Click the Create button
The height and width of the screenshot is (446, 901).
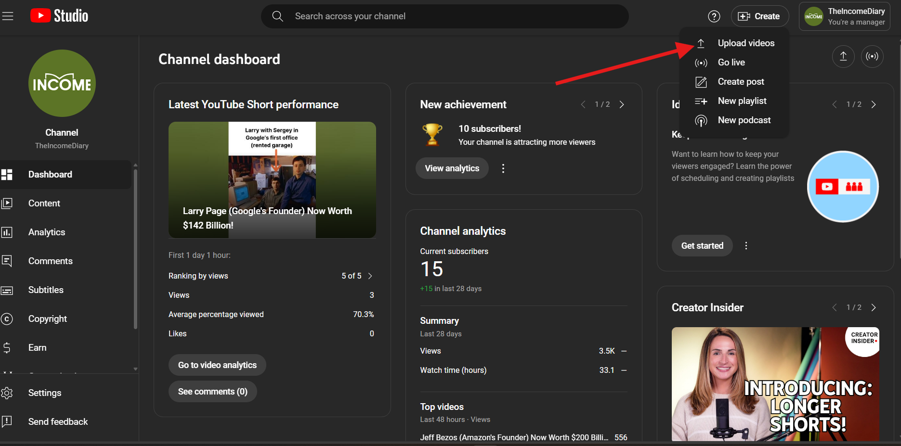click(x=759, y=16)
